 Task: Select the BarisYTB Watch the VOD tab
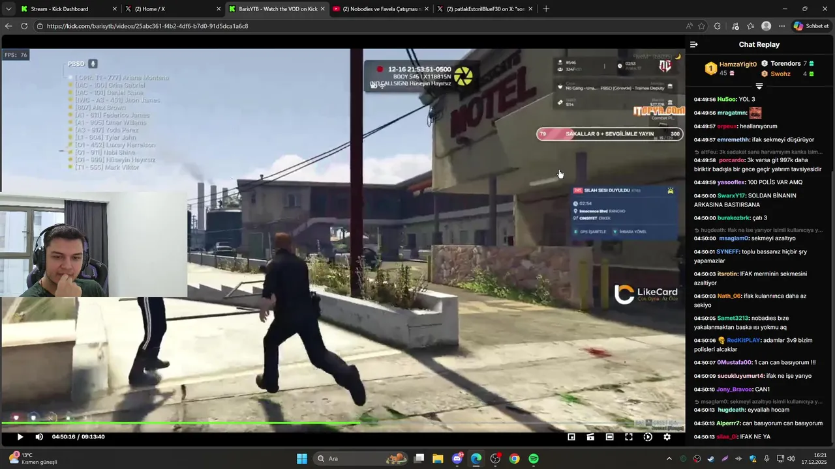(277, 9)
